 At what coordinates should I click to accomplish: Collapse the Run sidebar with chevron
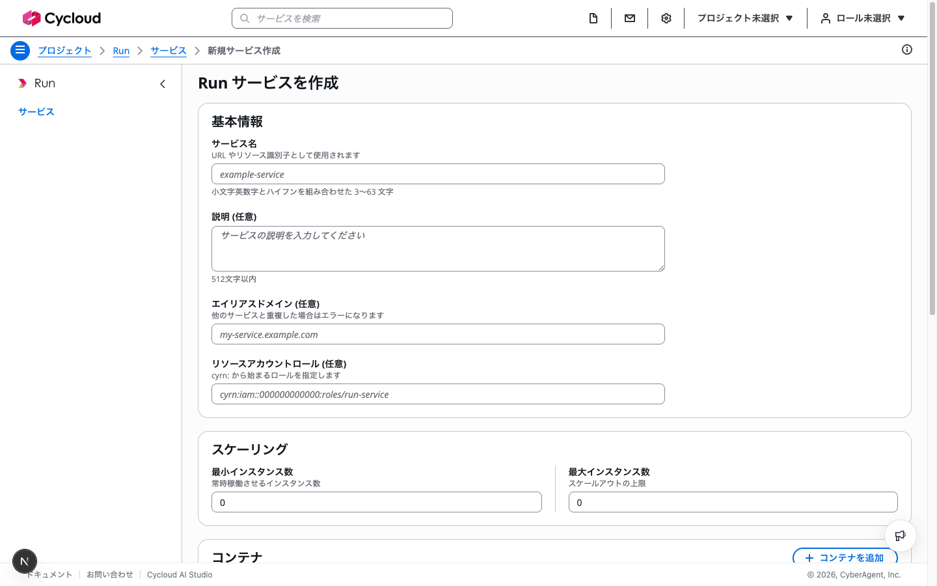pos(163,83)
